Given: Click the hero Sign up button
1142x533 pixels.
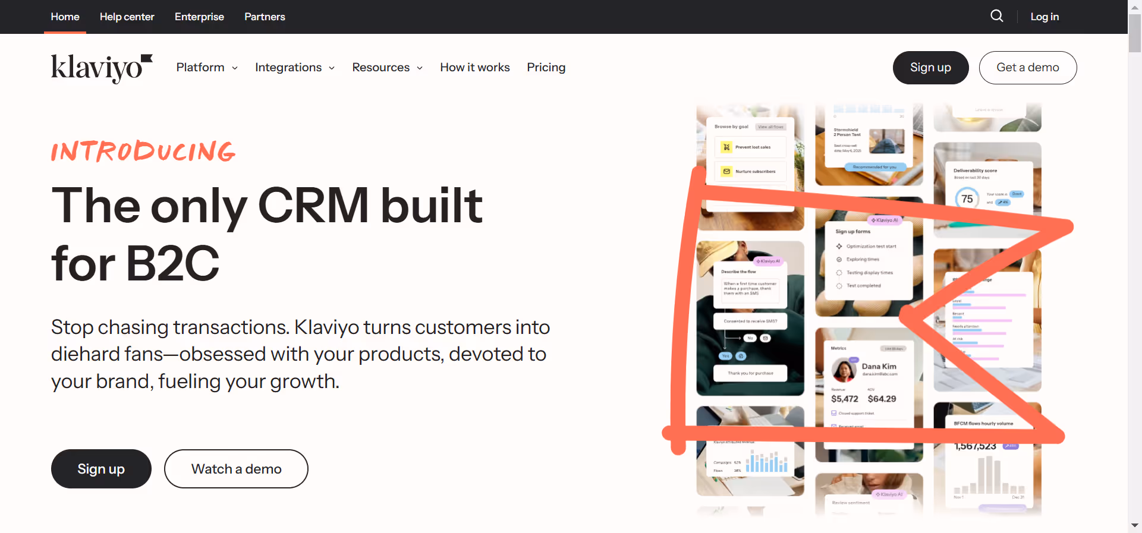Looking at the screenshot, I should coord(101,469).
